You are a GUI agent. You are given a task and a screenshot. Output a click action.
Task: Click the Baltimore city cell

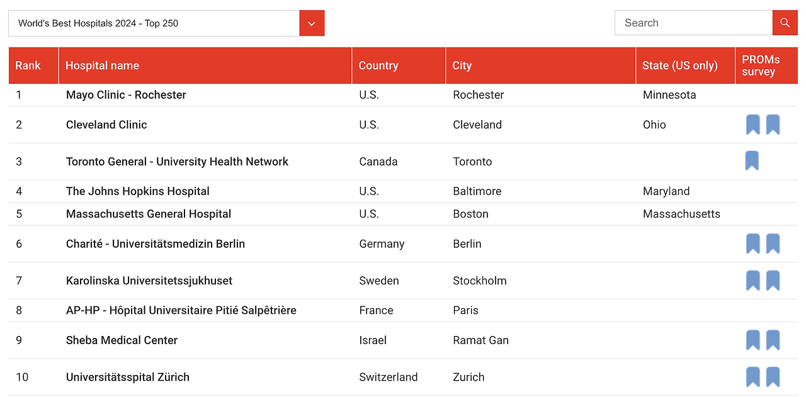coord(477,191)
